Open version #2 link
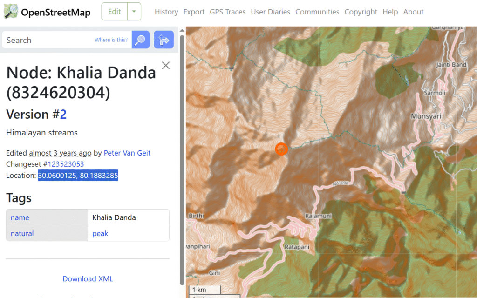The width and height of the screenshot is (477, 298). (63, 115)
